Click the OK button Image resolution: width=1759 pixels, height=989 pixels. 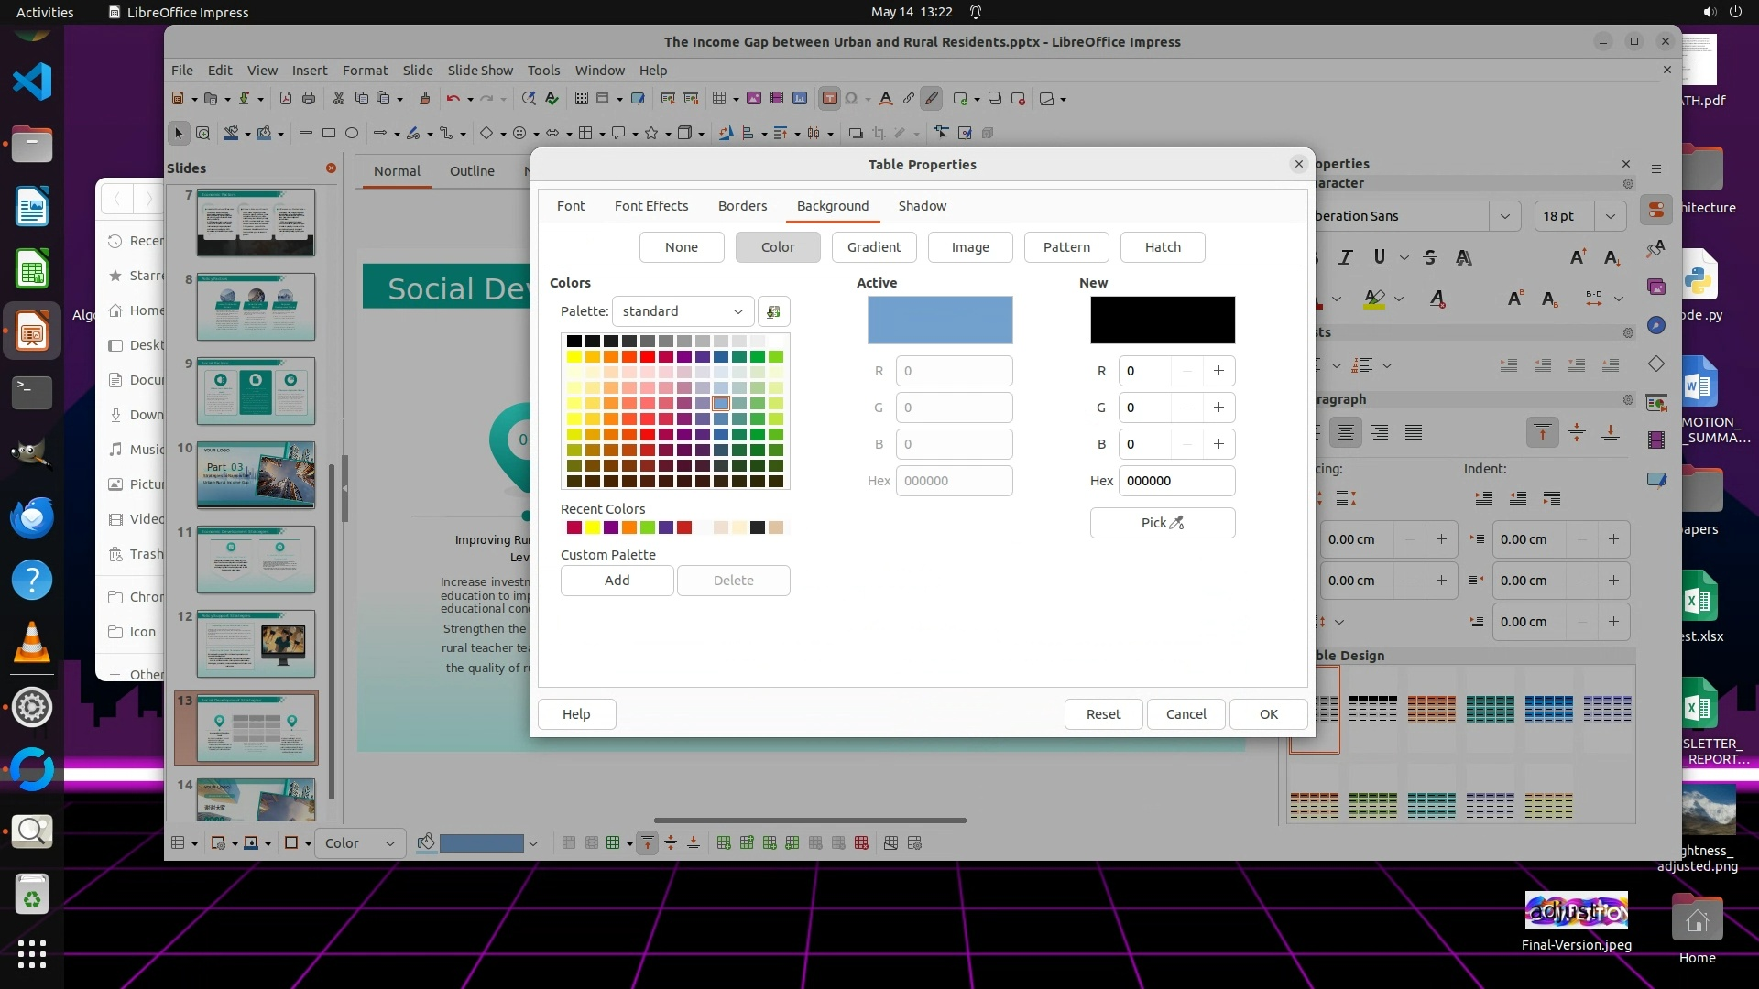(1268, 714)
